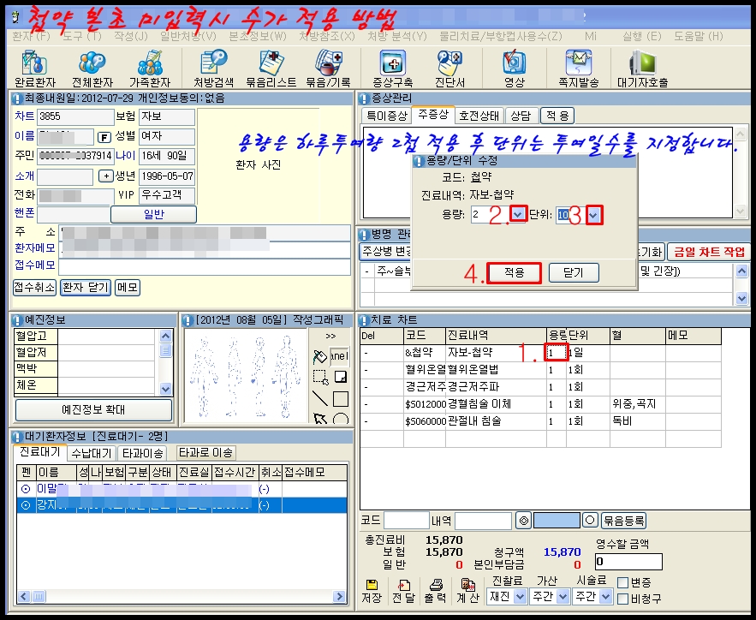Open the 용량 dropdown in the dialog
This screenshot has height=620, width=756.
(519, 214)
